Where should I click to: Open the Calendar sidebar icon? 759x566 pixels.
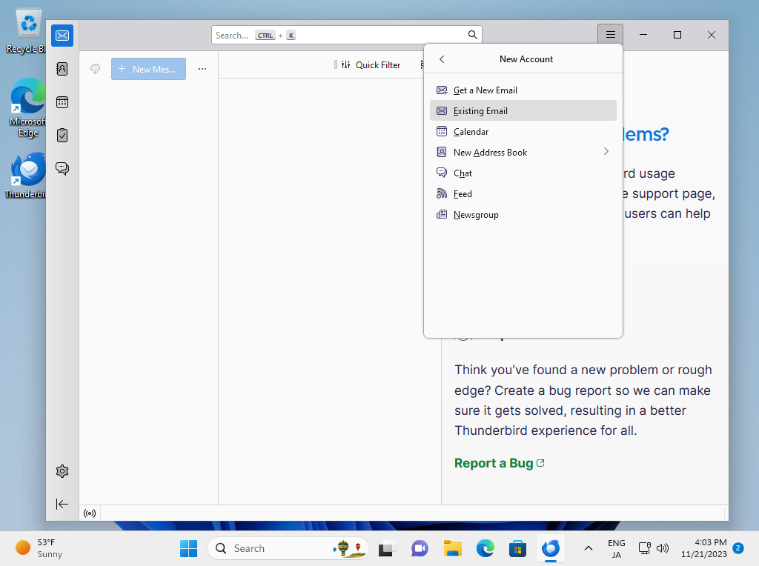62,101
